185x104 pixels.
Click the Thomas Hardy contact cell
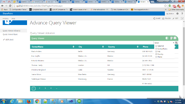click(37, 65)
